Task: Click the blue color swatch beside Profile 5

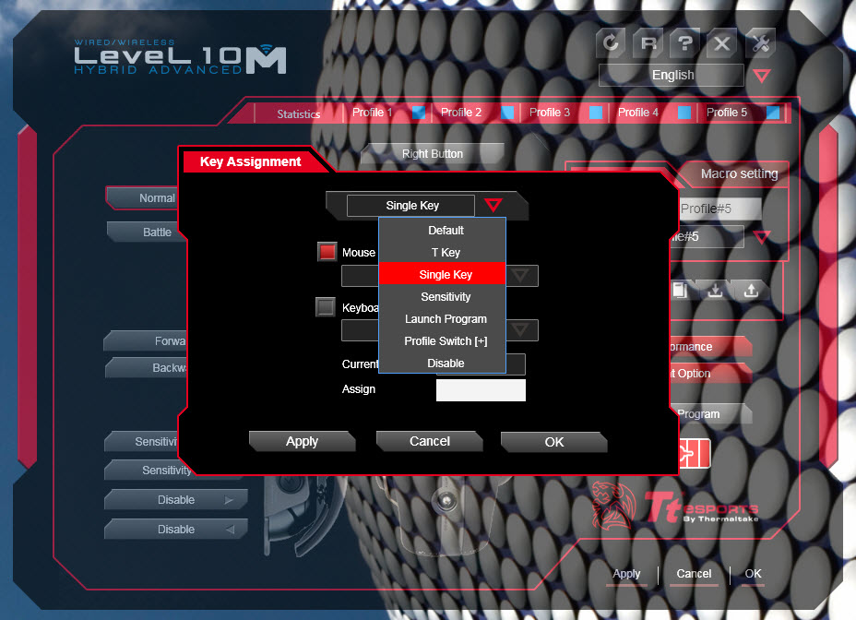Action: click(x=772, y=113)
